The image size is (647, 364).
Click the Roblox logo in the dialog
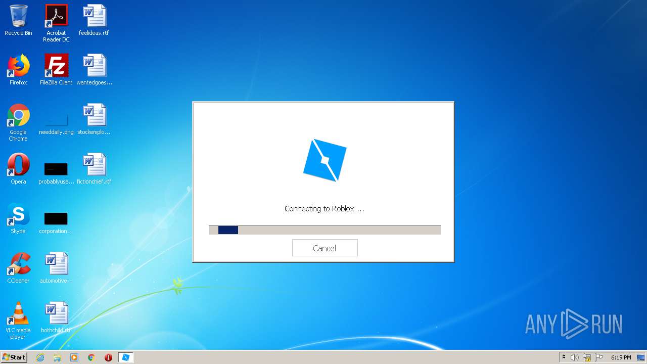pos(325,160)
